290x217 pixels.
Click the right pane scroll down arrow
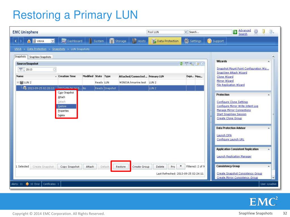pyautogui.click(x=273, y=177)
